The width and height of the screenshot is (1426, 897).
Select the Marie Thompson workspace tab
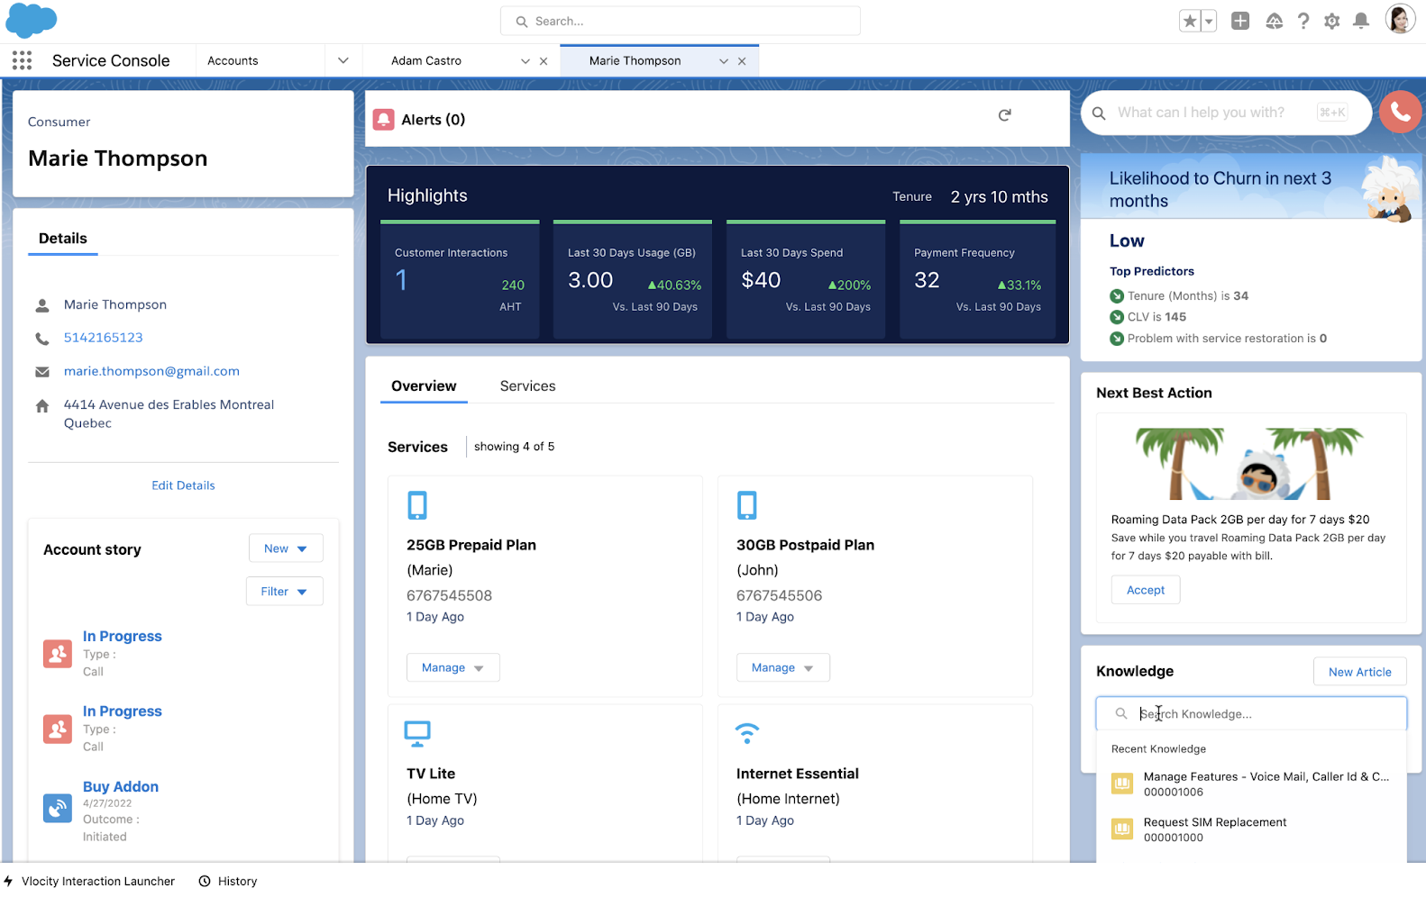pos(635,60)
